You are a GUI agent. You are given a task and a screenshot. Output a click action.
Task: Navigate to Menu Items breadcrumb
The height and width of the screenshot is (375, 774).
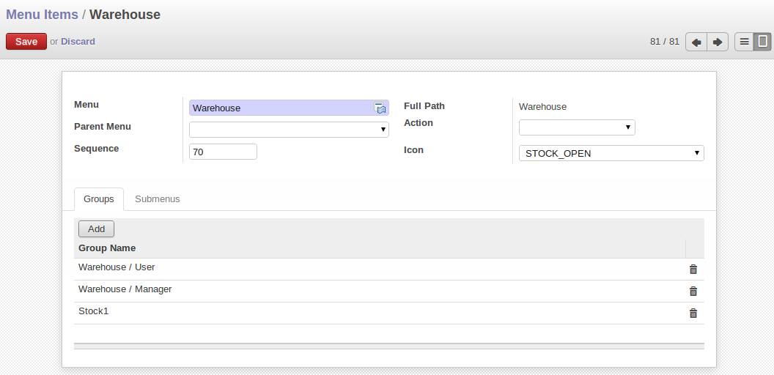tap(42, 15)
